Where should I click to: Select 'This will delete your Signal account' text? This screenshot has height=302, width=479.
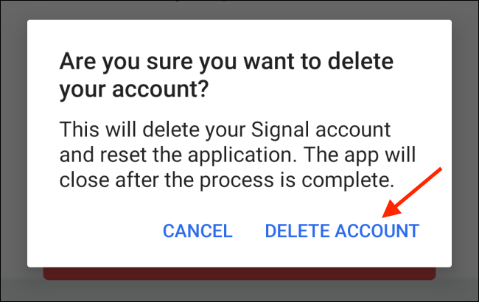(x=225, y=130)
